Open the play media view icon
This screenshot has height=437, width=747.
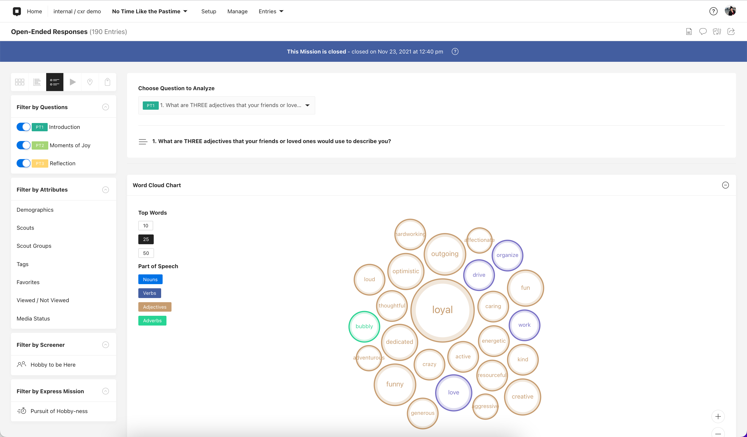click(72, 82)
